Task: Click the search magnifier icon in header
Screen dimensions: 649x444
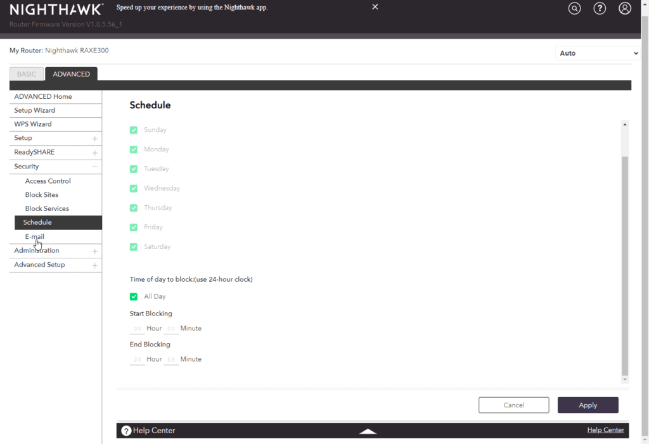Action: (574, 9)
